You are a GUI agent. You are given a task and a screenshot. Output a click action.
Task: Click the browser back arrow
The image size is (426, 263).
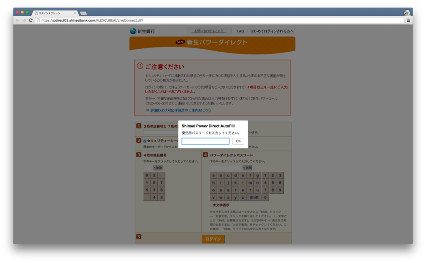[x=18, y=20]
